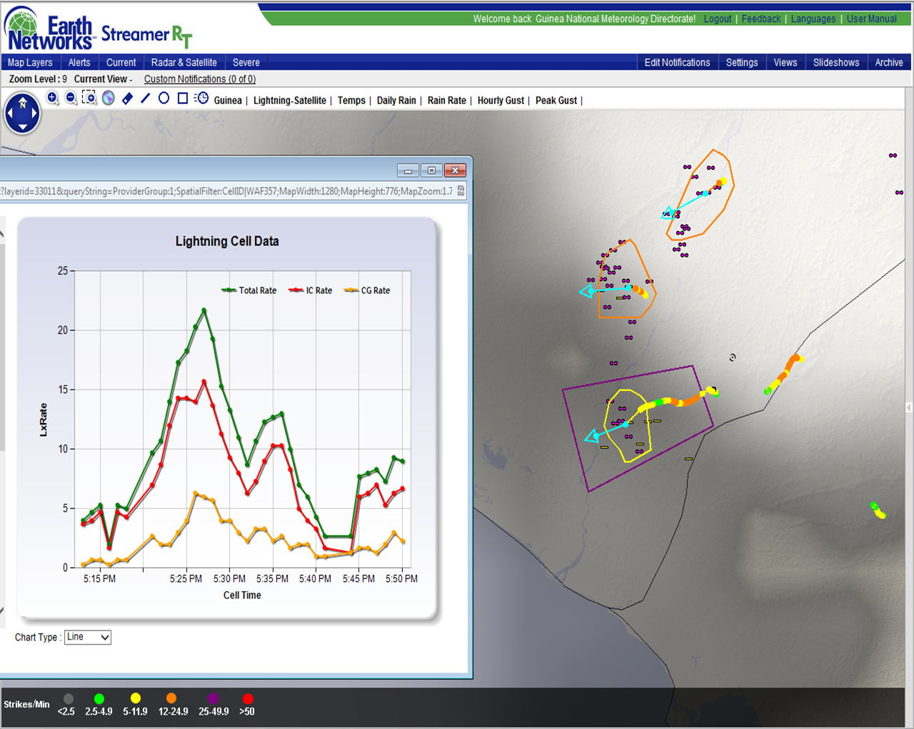Click the zoom out magnifier tool
914x729 pixels.
tap(71, 98)
